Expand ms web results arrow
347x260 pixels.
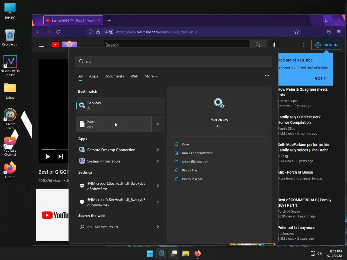point(158,227)
